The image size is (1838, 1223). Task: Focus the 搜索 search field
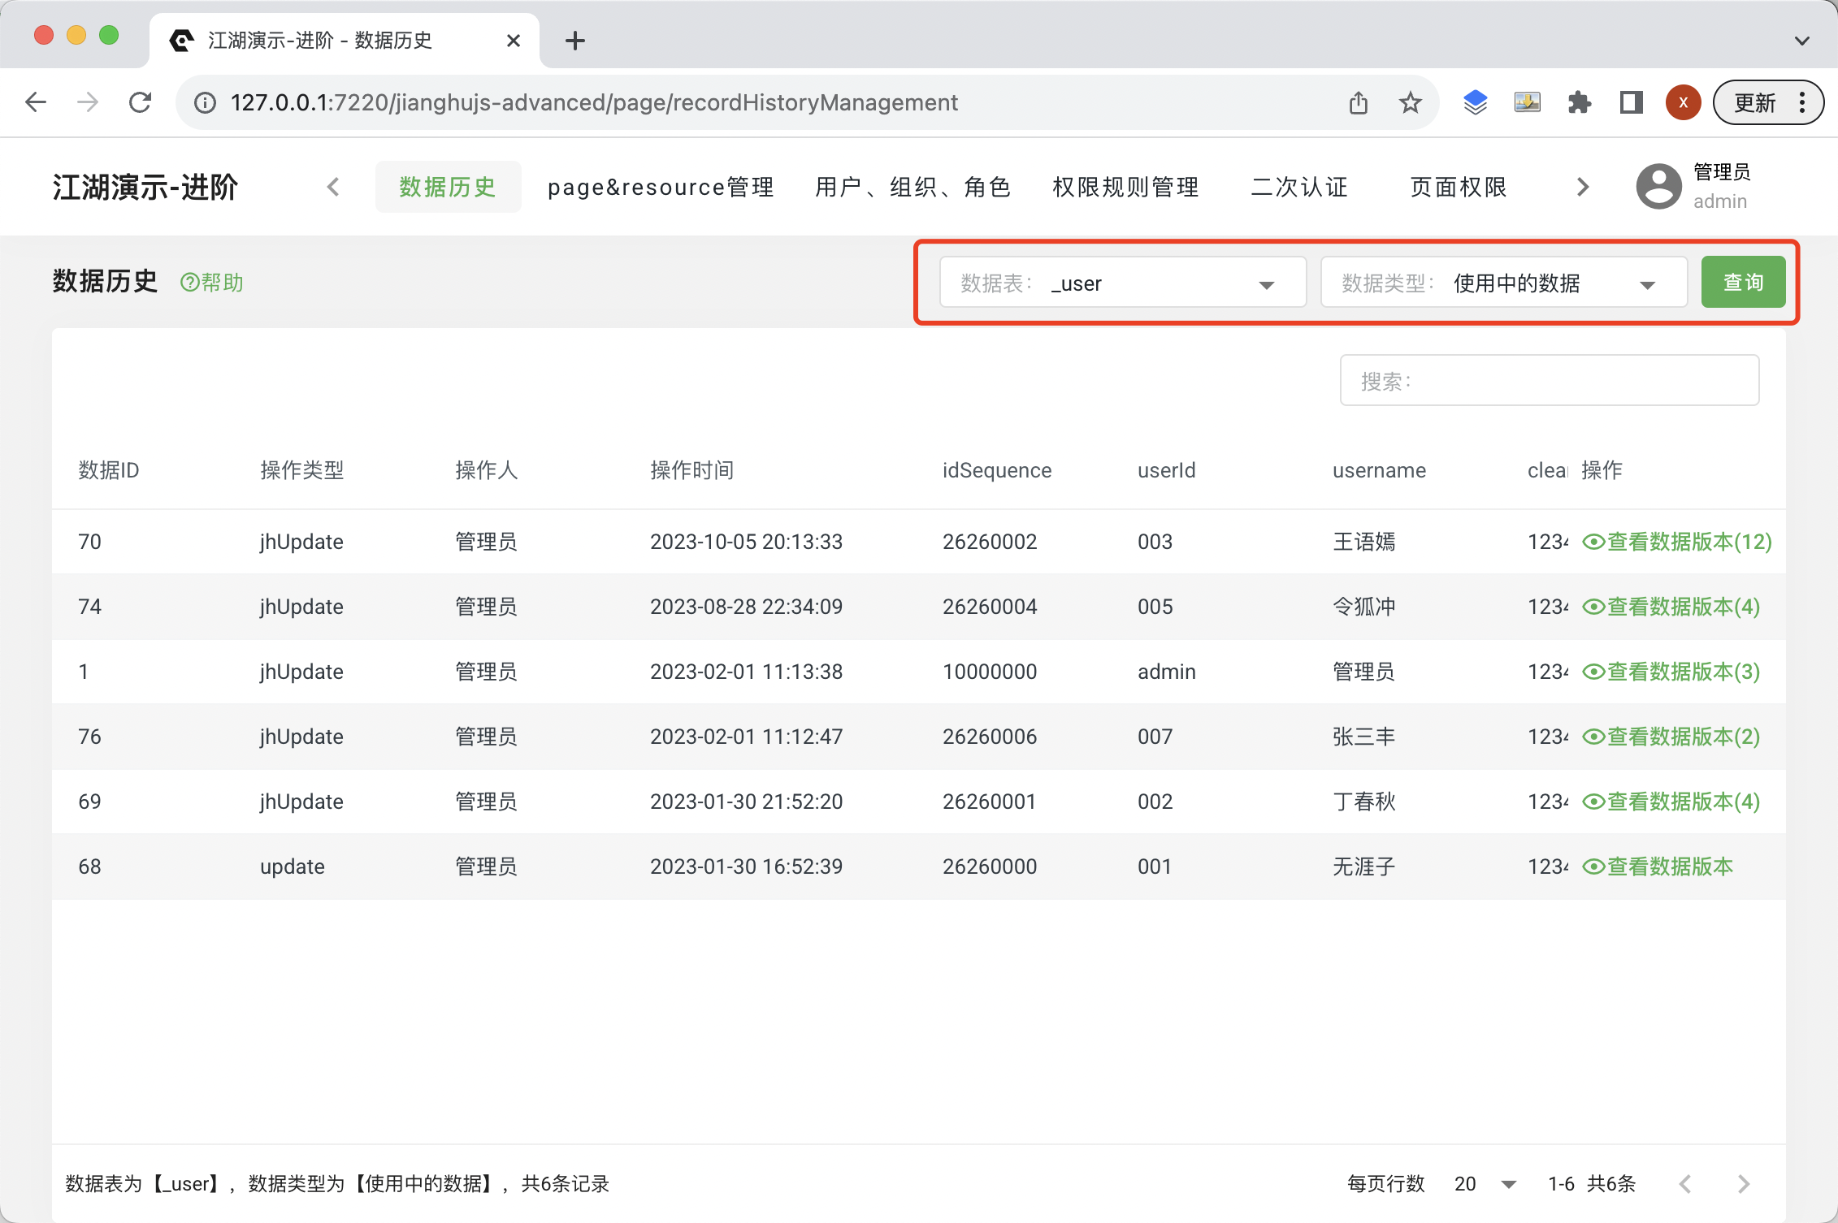point(1549,380)
